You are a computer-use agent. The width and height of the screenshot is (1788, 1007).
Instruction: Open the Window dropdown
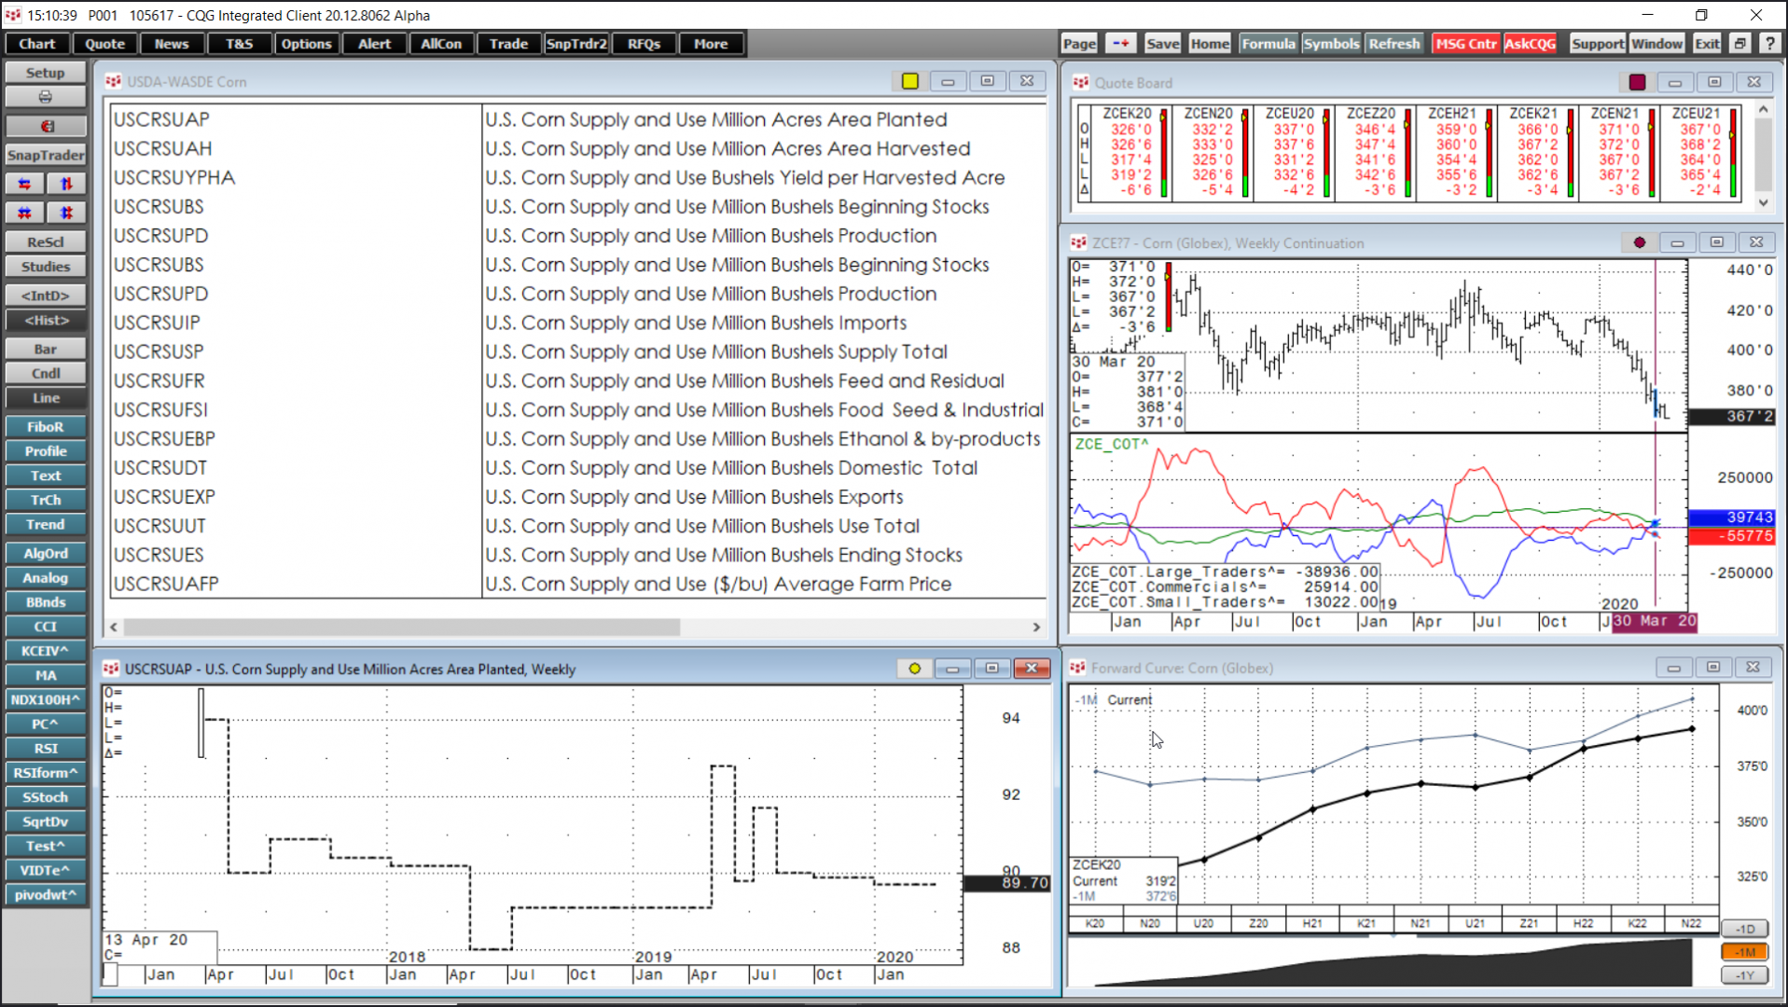pyautogui.click(x=1656, y=43)
